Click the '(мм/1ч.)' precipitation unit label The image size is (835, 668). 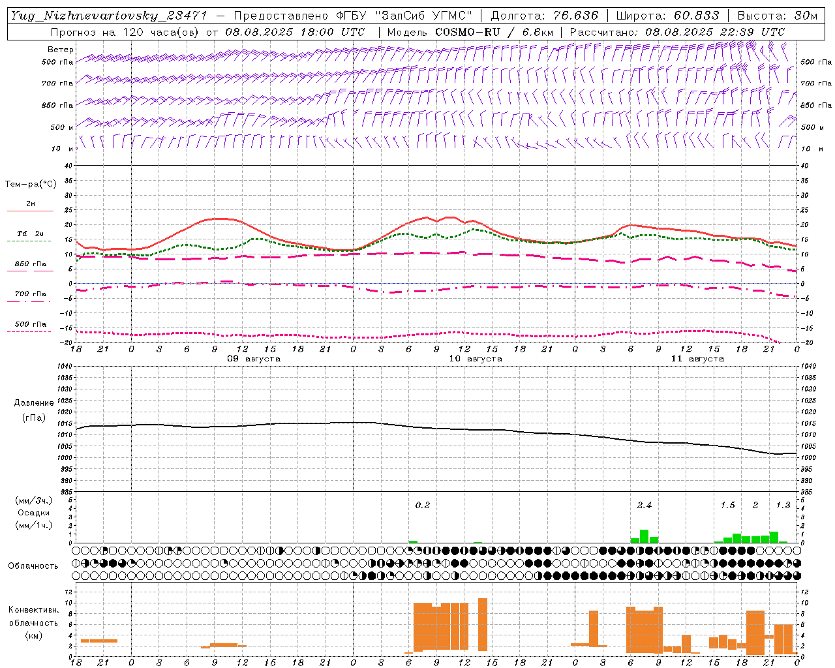[34, 525]
